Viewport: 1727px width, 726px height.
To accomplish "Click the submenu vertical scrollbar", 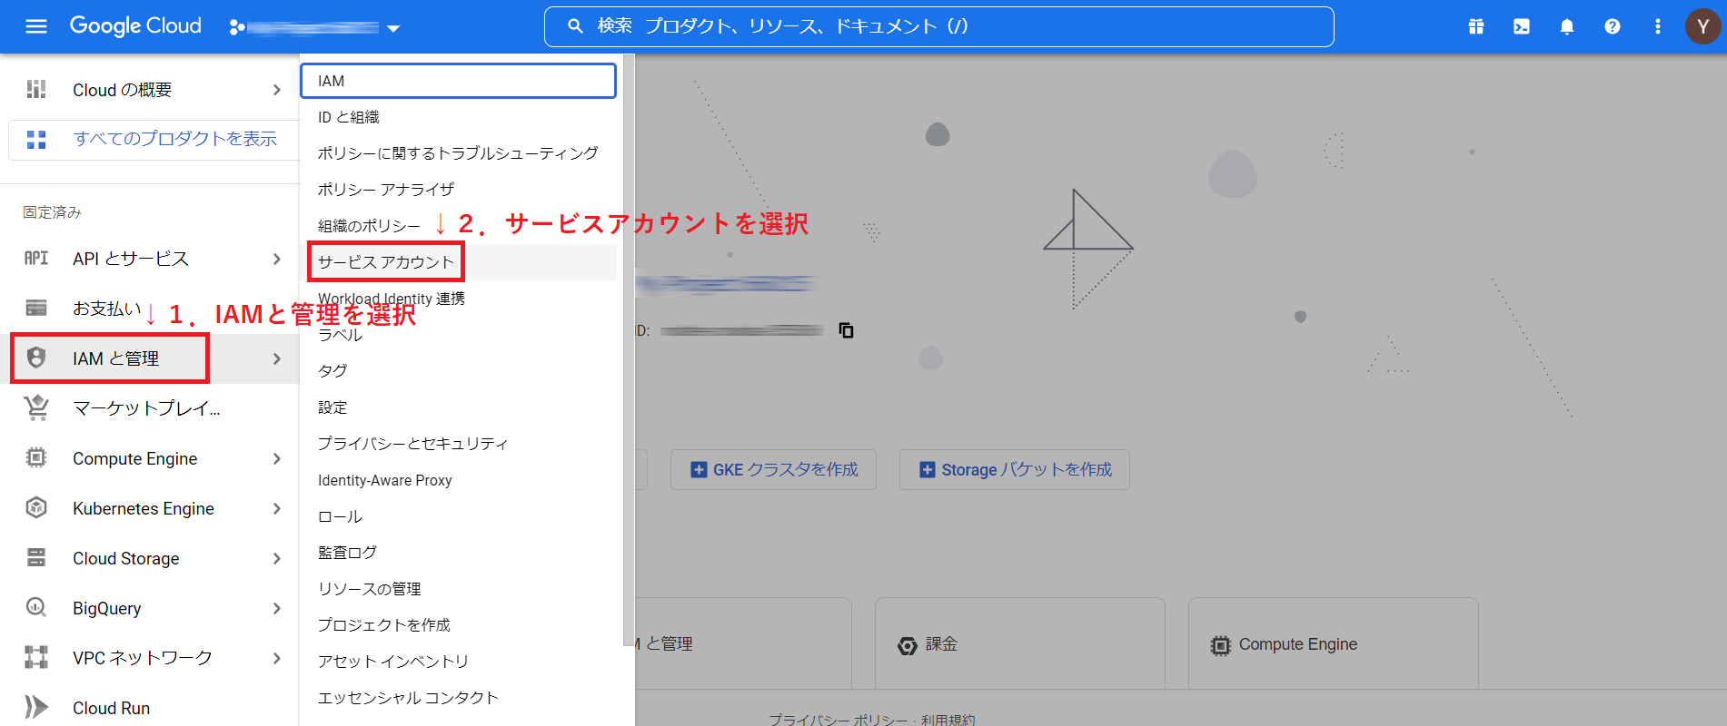I will (629, 349).
